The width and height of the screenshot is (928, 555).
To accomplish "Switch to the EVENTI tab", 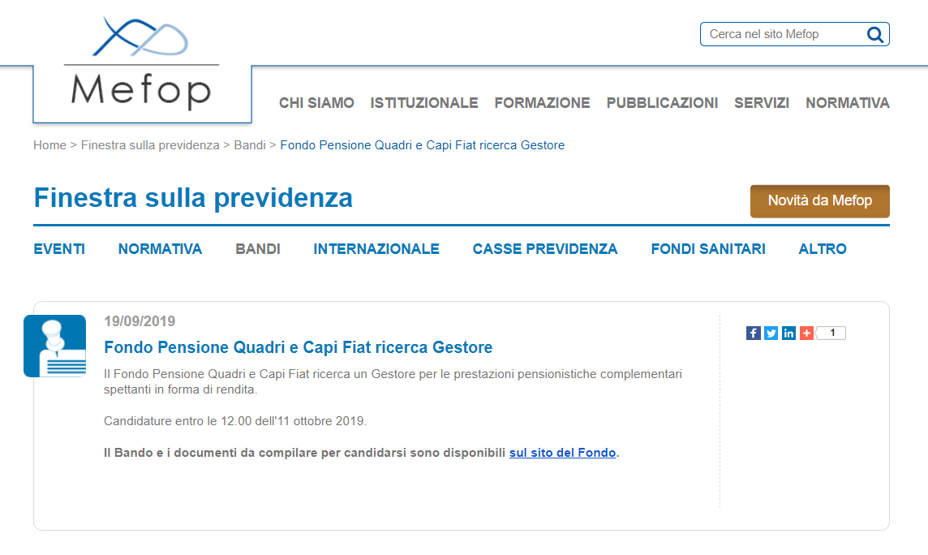I will click(59, 249).
